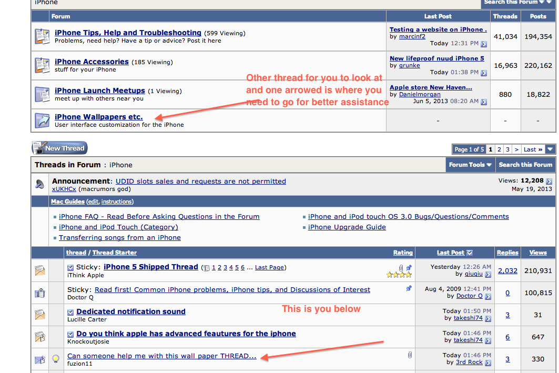Click the sticky pin icon on iPhone 5 Shipped Thread
Image resolution: width=559 pixels, height=373 pixels.
point(409,267)
